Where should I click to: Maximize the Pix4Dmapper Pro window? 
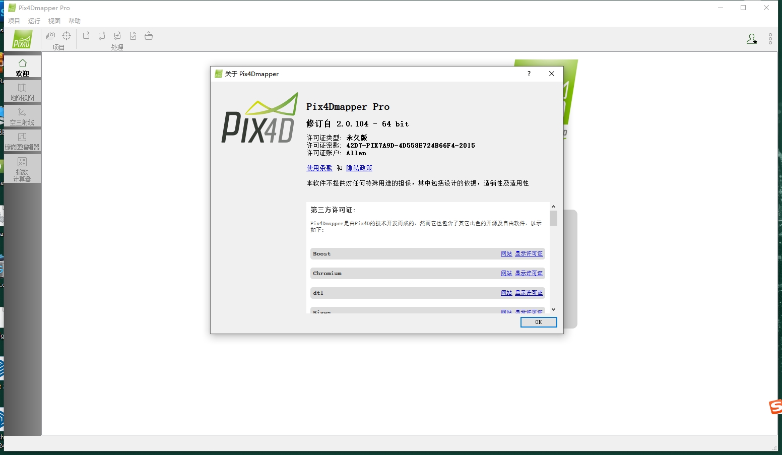point(743,8)
